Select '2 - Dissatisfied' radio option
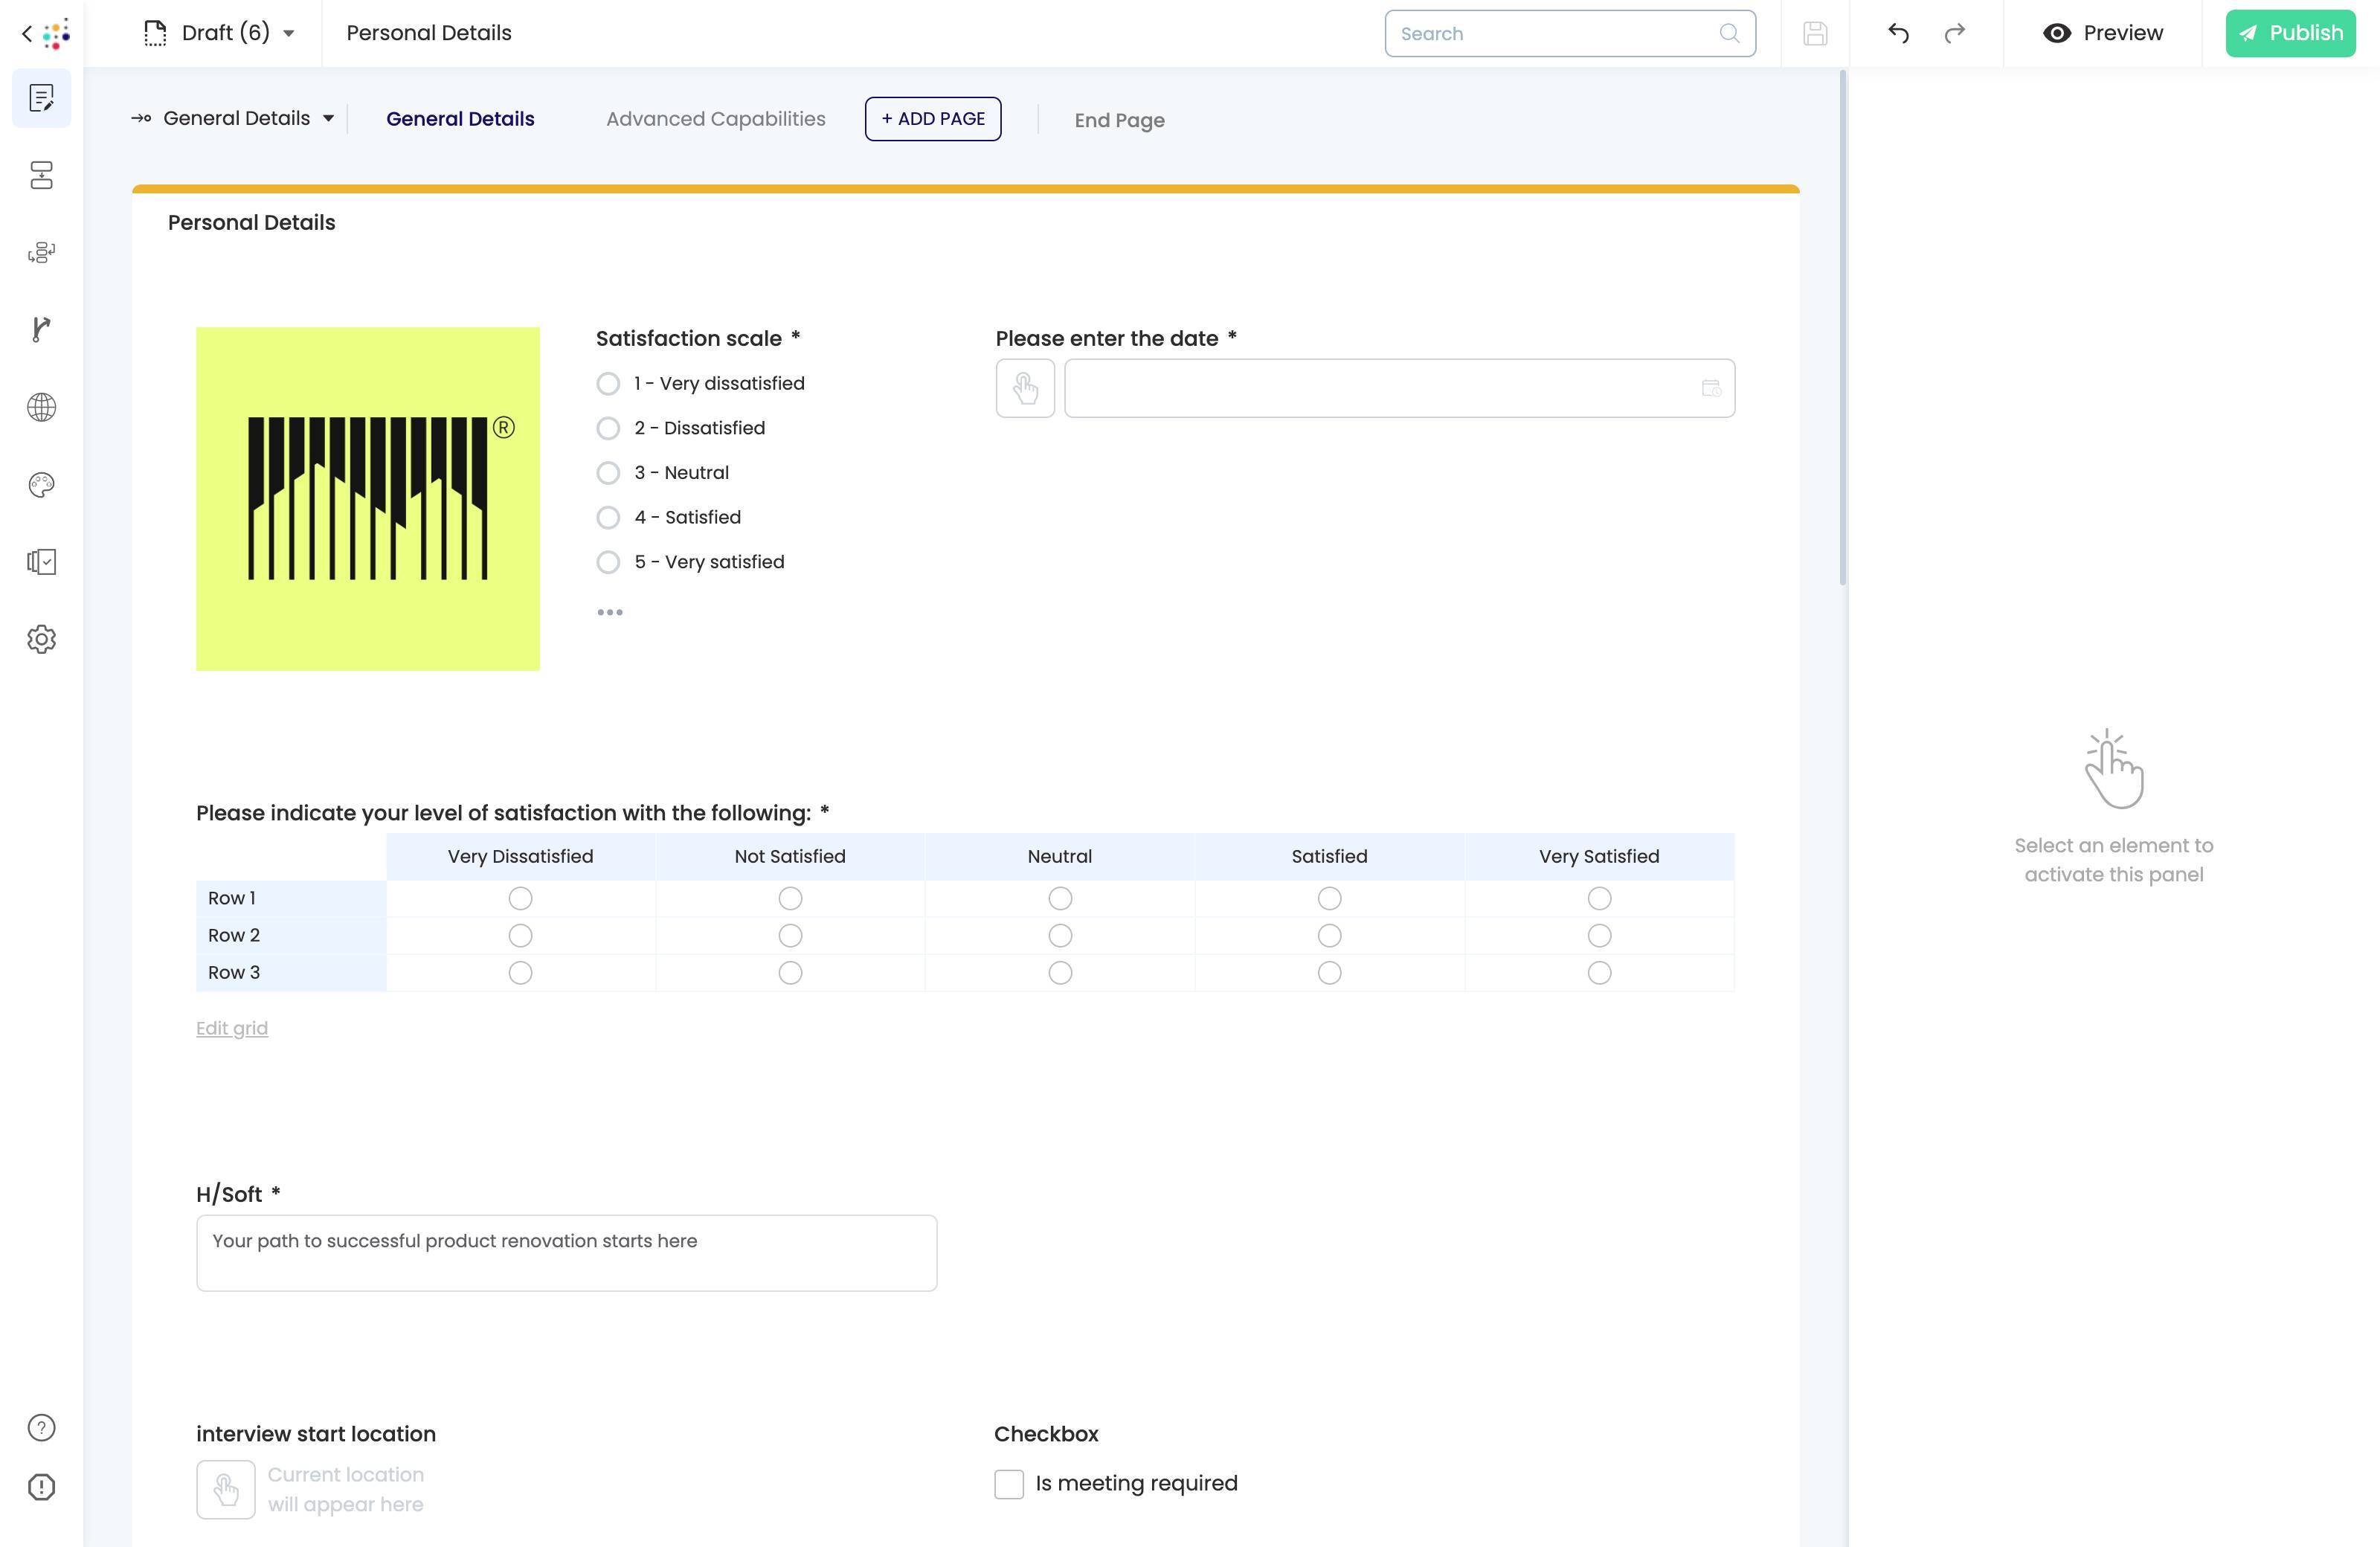This screenshot has width=2380, height=1547. pos(608,428)
